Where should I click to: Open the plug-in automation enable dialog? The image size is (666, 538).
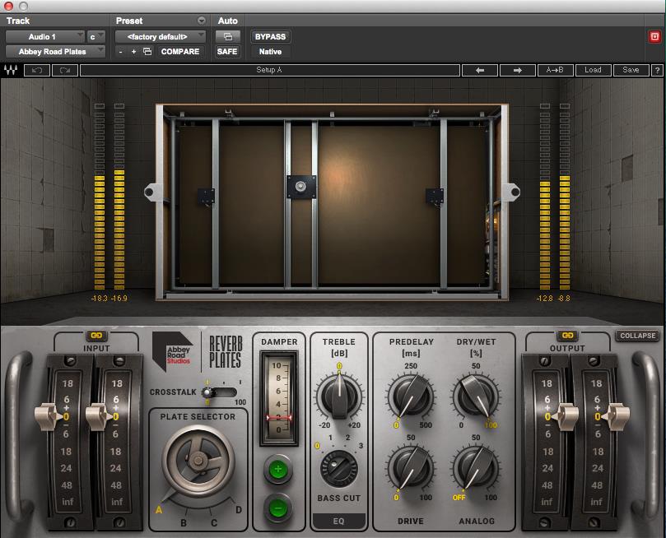point(228,37)
